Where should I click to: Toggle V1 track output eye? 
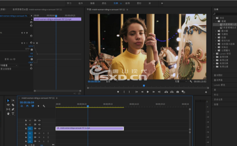[x=39, y=128]
